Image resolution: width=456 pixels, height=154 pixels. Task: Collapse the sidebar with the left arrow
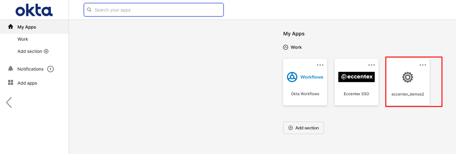[9, 102]
